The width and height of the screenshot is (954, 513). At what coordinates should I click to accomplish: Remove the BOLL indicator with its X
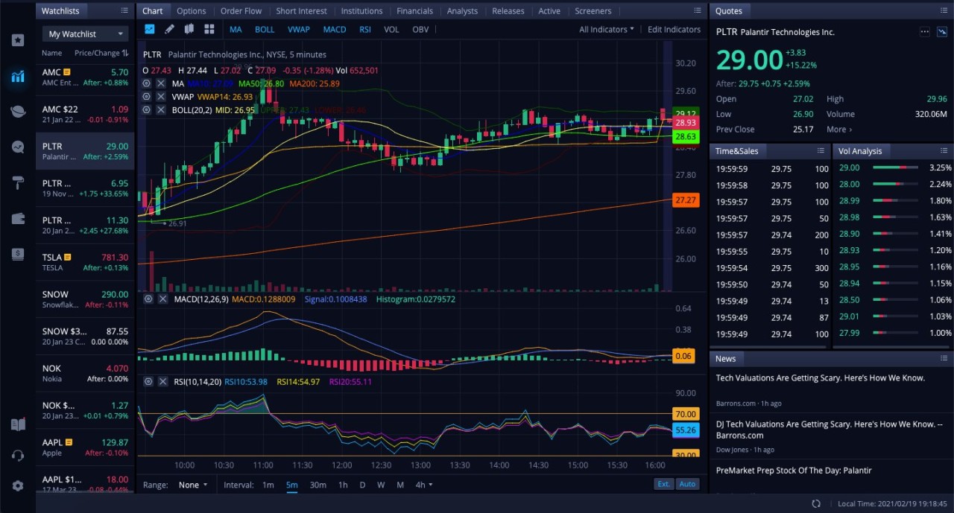(x=160, y=110)
